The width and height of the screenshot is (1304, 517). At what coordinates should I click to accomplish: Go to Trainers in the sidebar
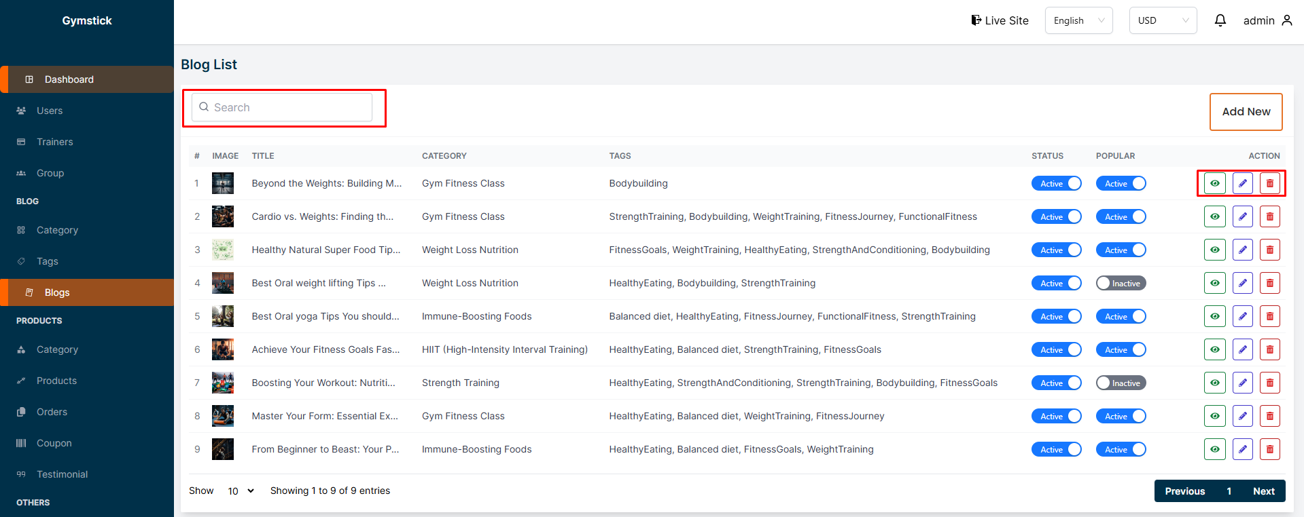pyautogui.click(x=54, y=142)
